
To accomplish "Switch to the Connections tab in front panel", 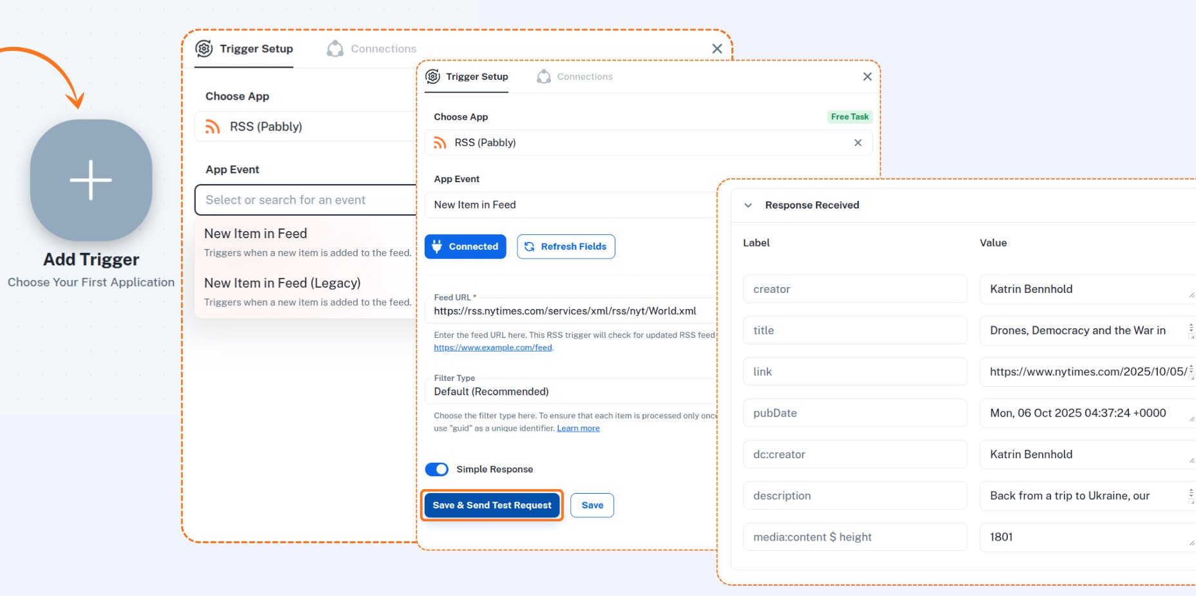I will [x=584, y=77].
